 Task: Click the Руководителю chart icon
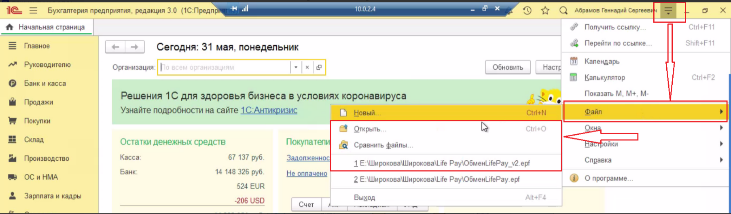(13, 64)
